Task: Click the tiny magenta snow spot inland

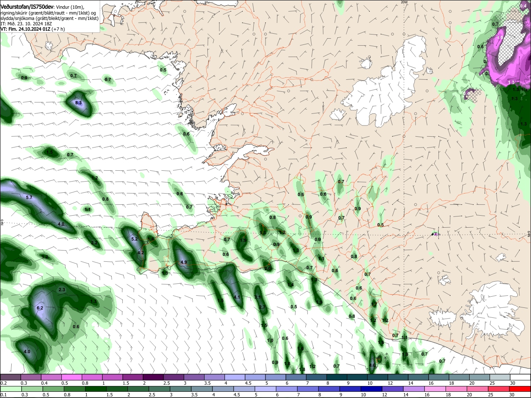Action: (435, 234)
